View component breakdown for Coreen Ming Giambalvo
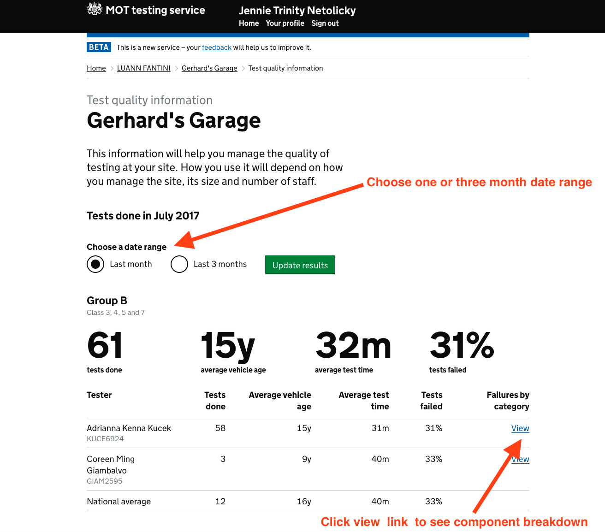The height and width of the screenshot is (532, 605). [520, 459]
